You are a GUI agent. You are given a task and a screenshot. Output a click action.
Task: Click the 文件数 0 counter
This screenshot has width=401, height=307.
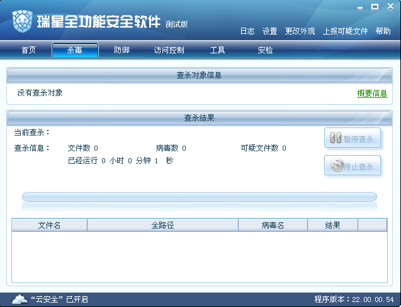(83, 148)
